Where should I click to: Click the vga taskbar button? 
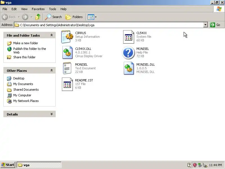point(39,165)
